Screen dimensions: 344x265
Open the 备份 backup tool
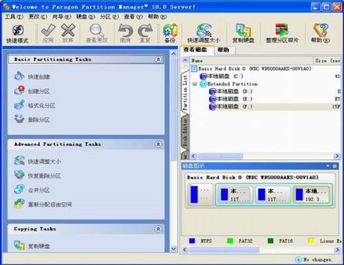(170, 34)
